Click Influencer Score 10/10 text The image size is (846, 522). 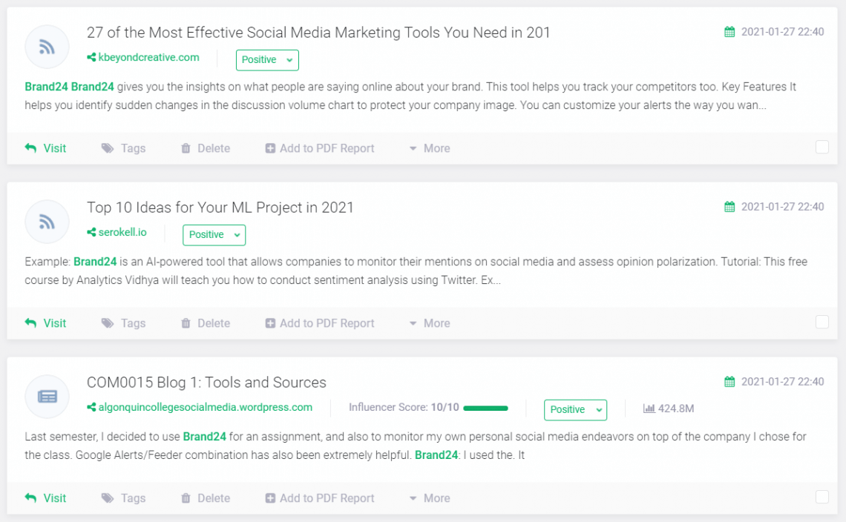[404, 407]
